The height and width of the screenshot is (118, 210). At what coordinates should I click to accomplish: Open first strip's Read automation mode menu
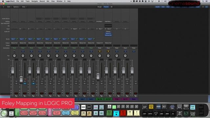pyautogui.click(x=14, y=48)
